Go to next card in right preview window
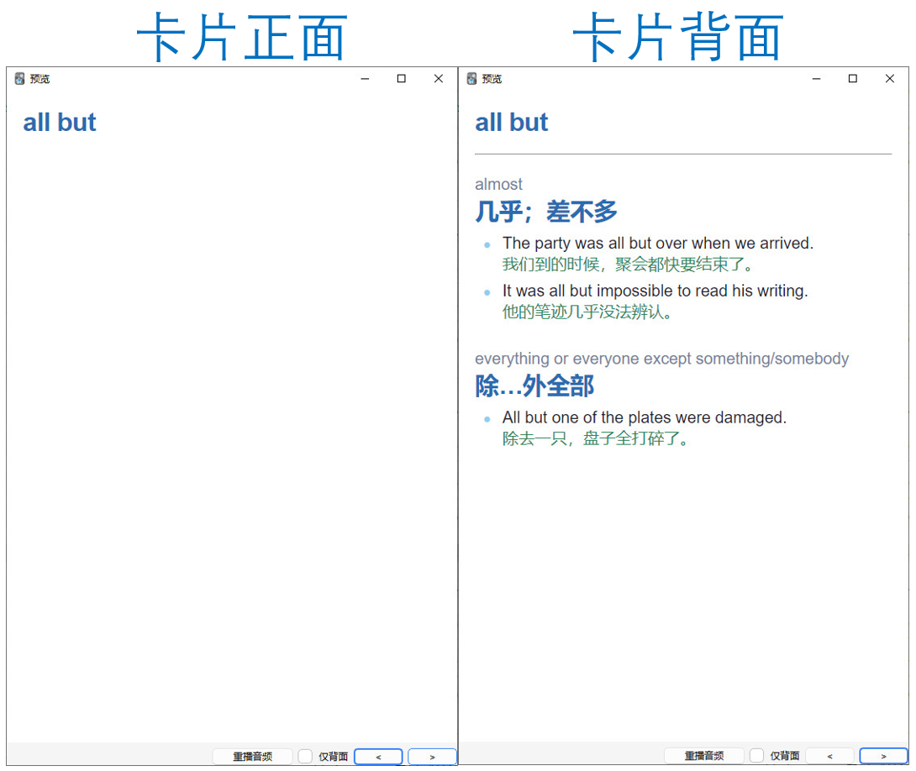Screen dimensions: 916x771 [883, 757]
